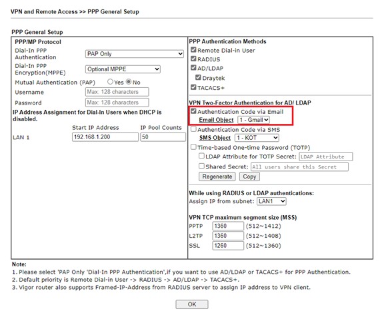Click the 'VPN and Remote Access >> PPP General Setup' breadcrumb
This screenshot has width=384, height=311.
click(75, 12)
